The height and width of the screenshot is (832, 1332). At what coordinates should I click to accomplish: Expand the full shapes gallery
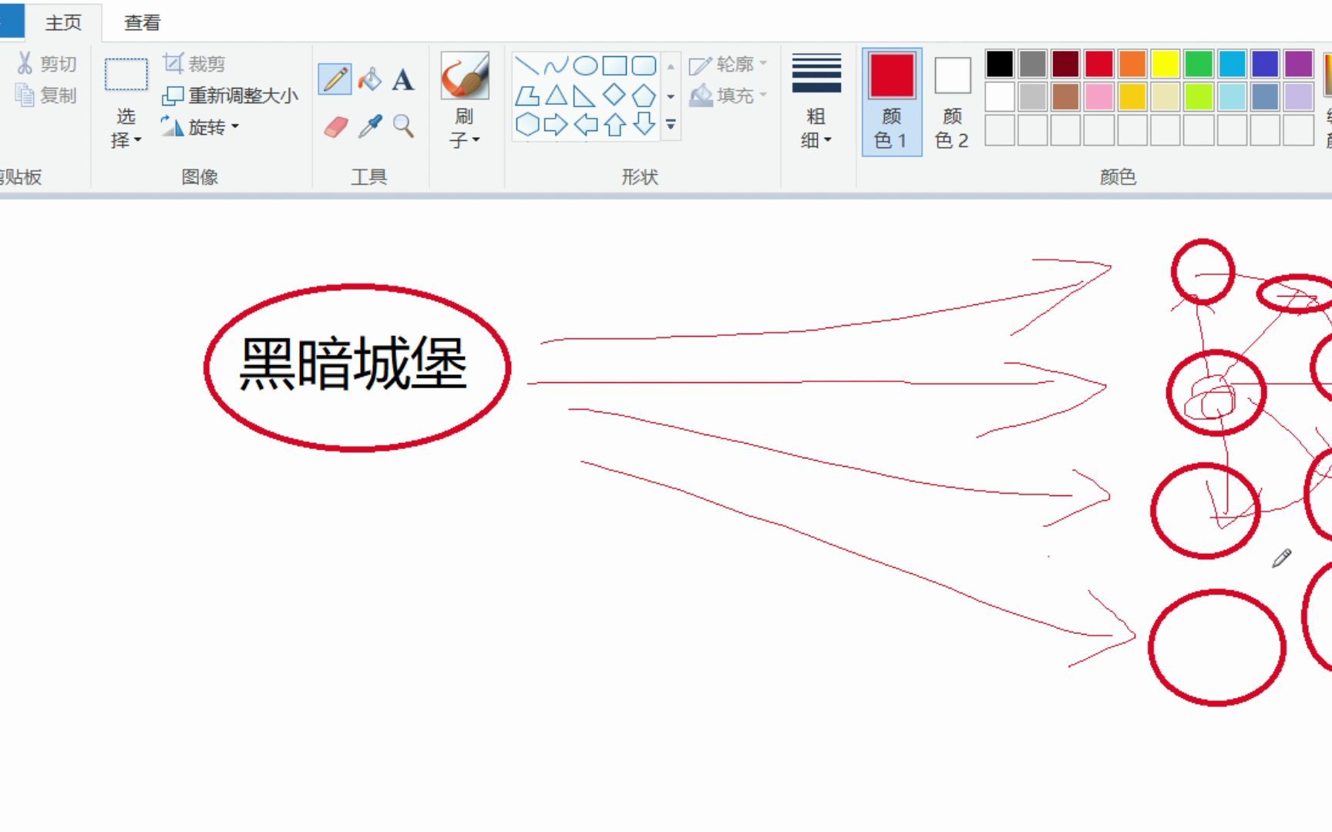click(671, 124)
